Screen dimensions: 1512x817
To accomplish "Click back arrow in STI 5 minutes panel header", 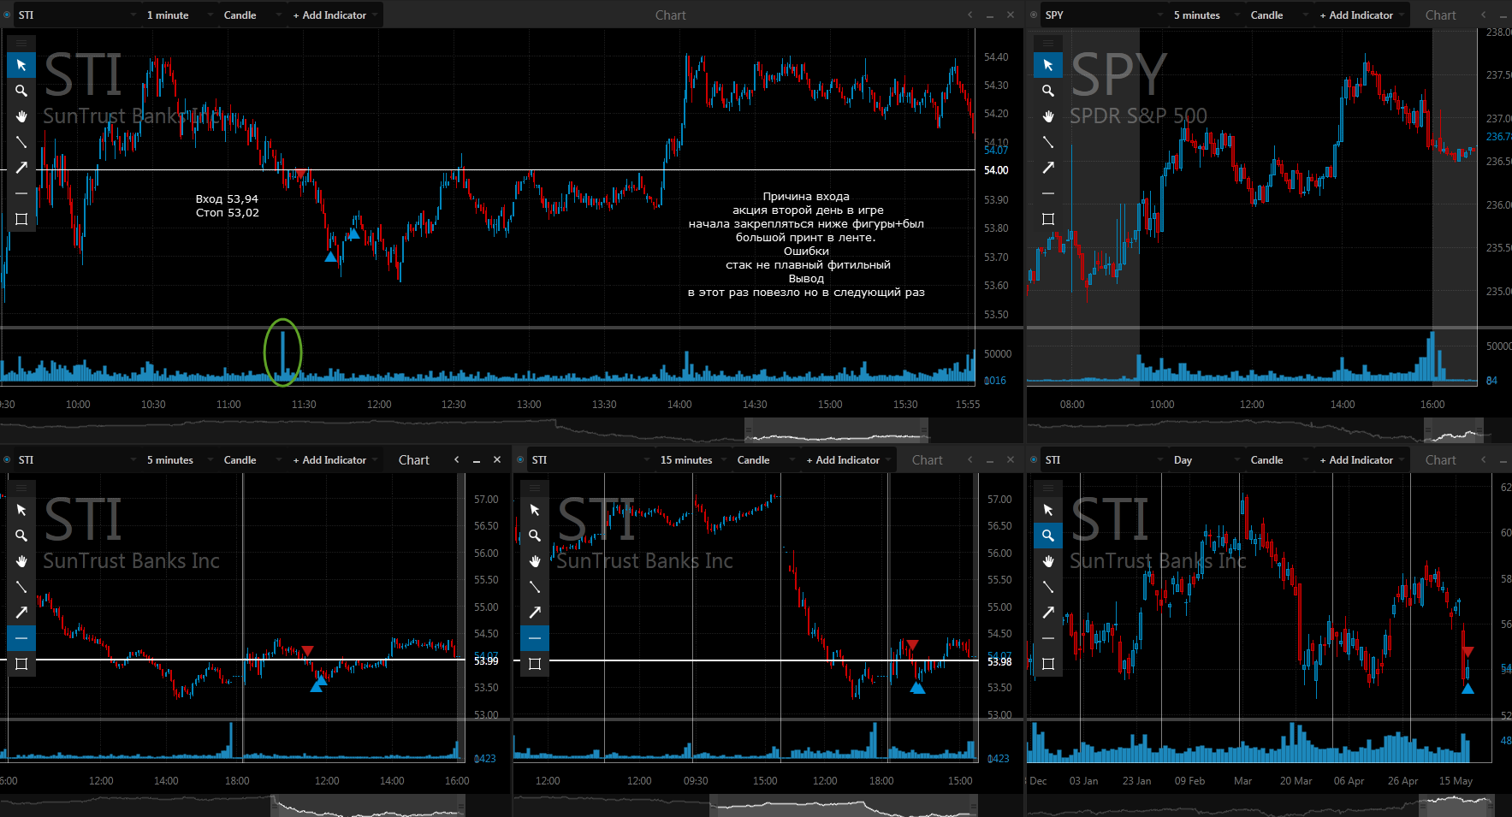I will tap(457, 459).
